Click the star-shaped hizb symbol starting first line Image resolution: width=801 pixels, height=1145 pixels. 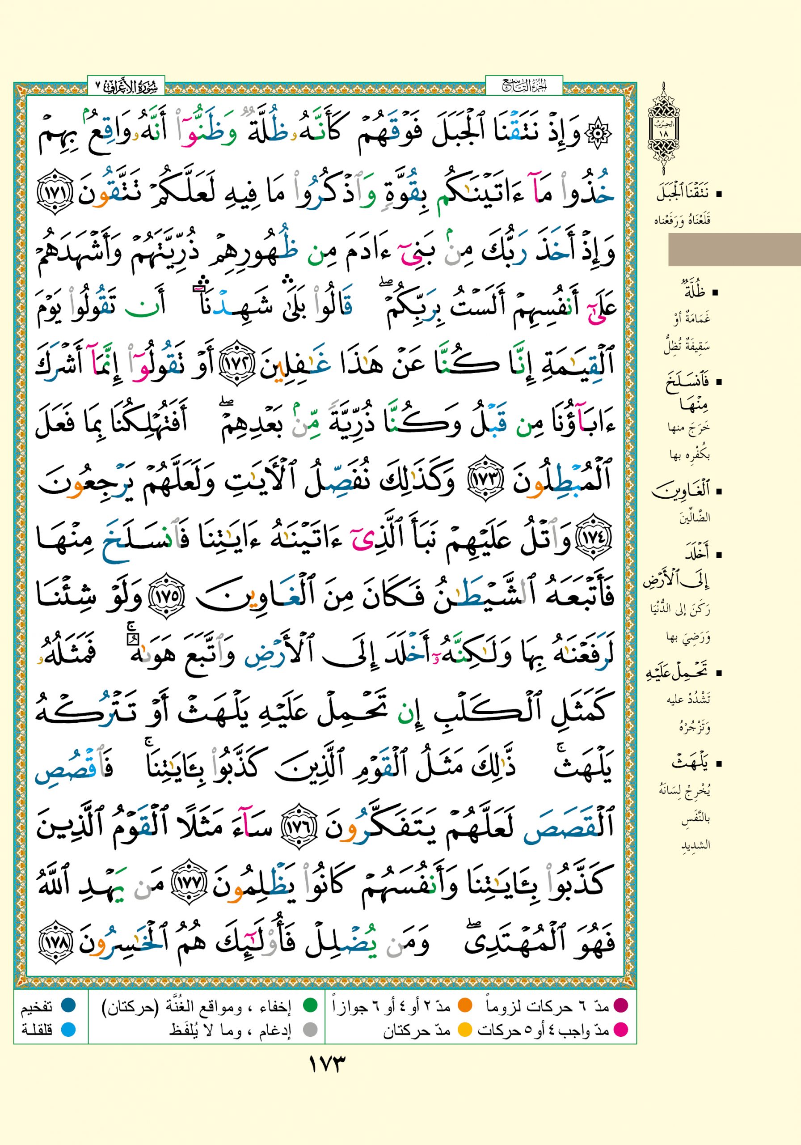pos(601,134)
